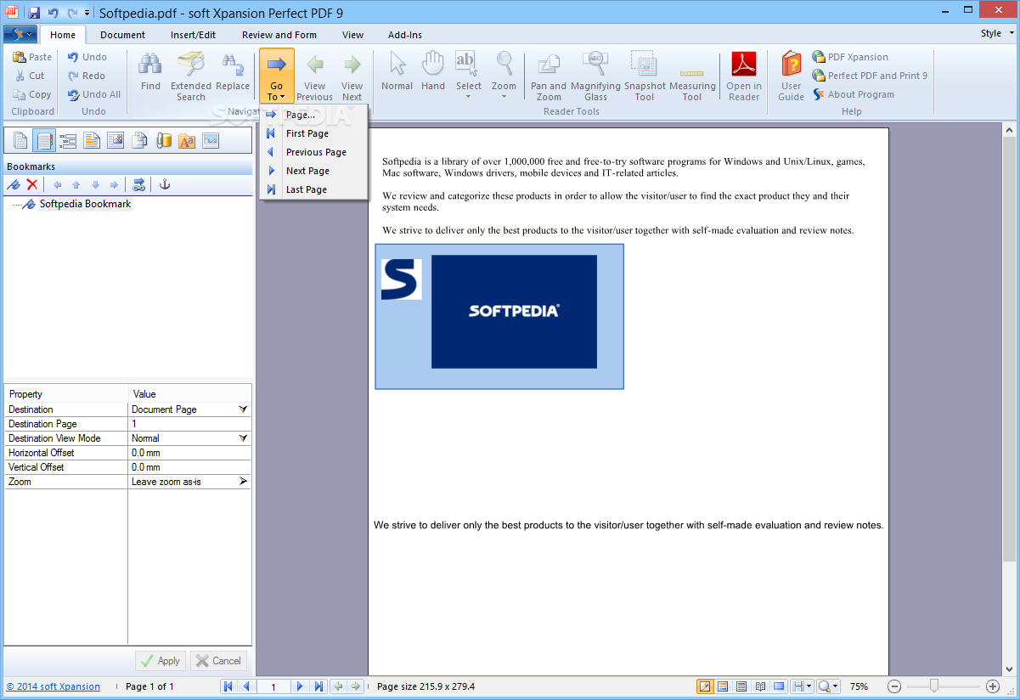
Task: Open the User Guide
Action: tap(791, 76)
